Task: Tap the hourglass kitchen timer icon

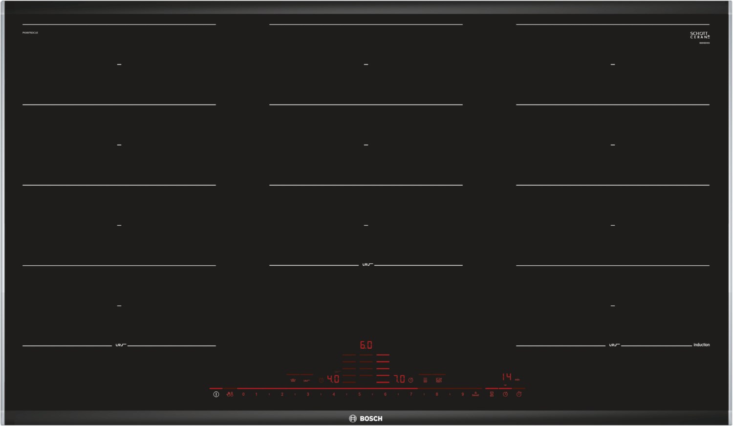Action: pyautogui.click(x=492, y=394)
